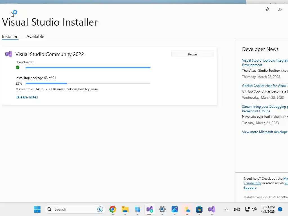Open the OneDrive folder taskbar icon

click(x=187, y=209)
